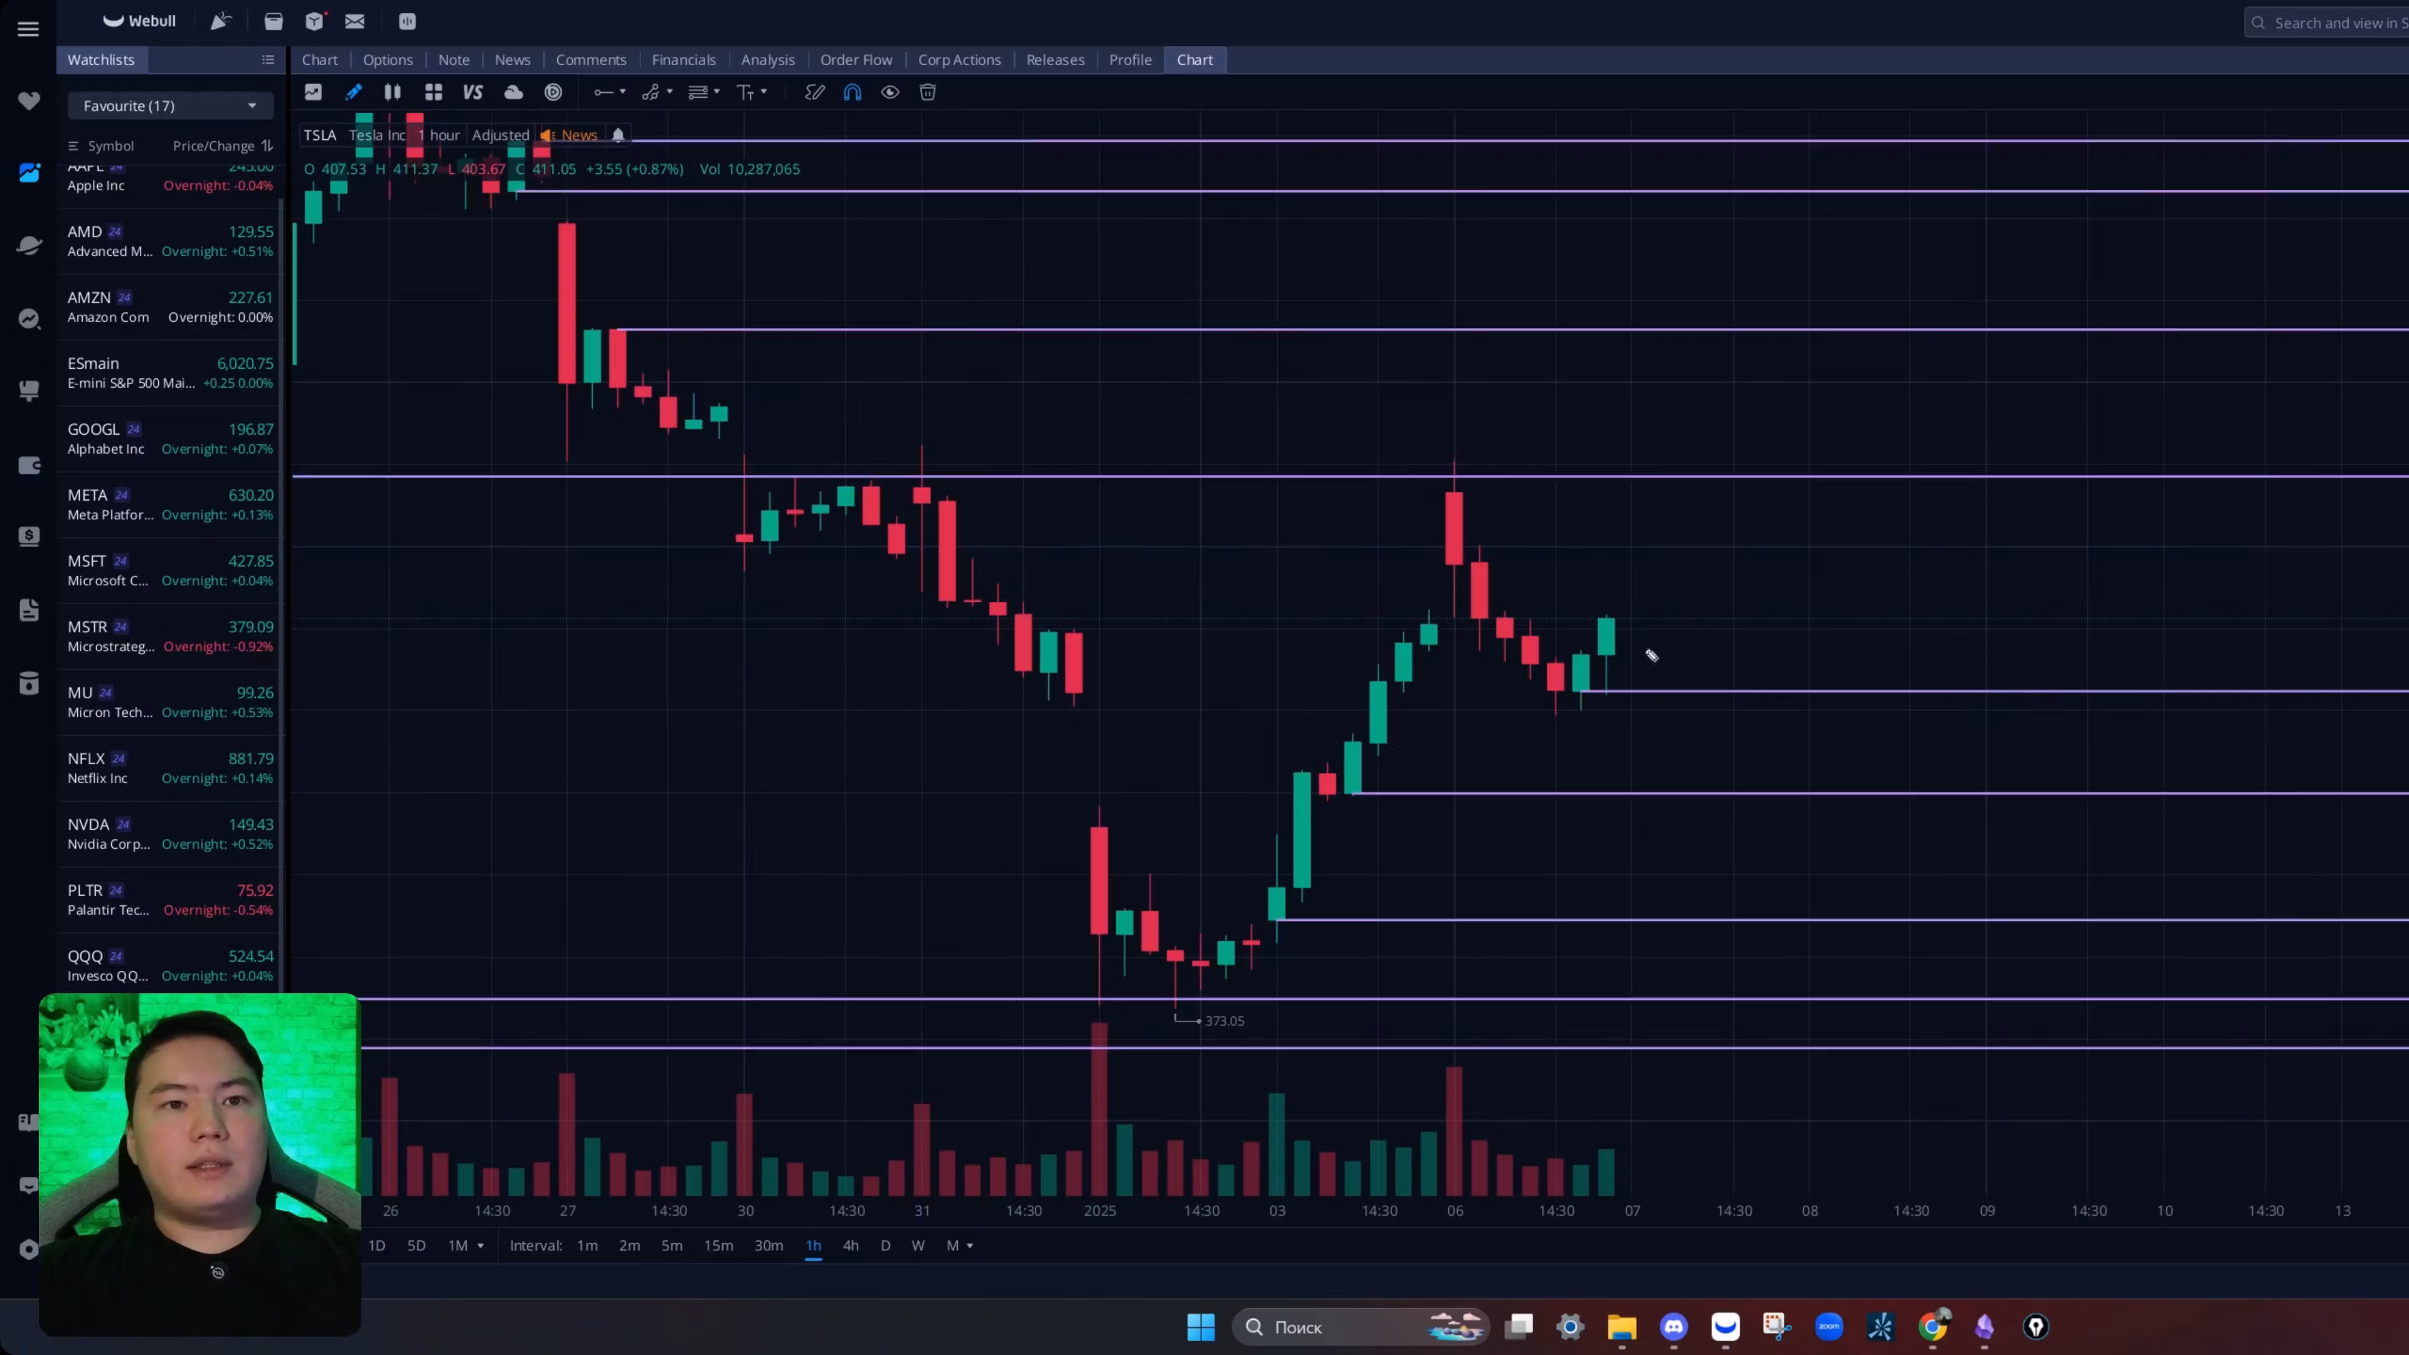
Task: Switch to the Options tab
Action: (x=387, y=60)
